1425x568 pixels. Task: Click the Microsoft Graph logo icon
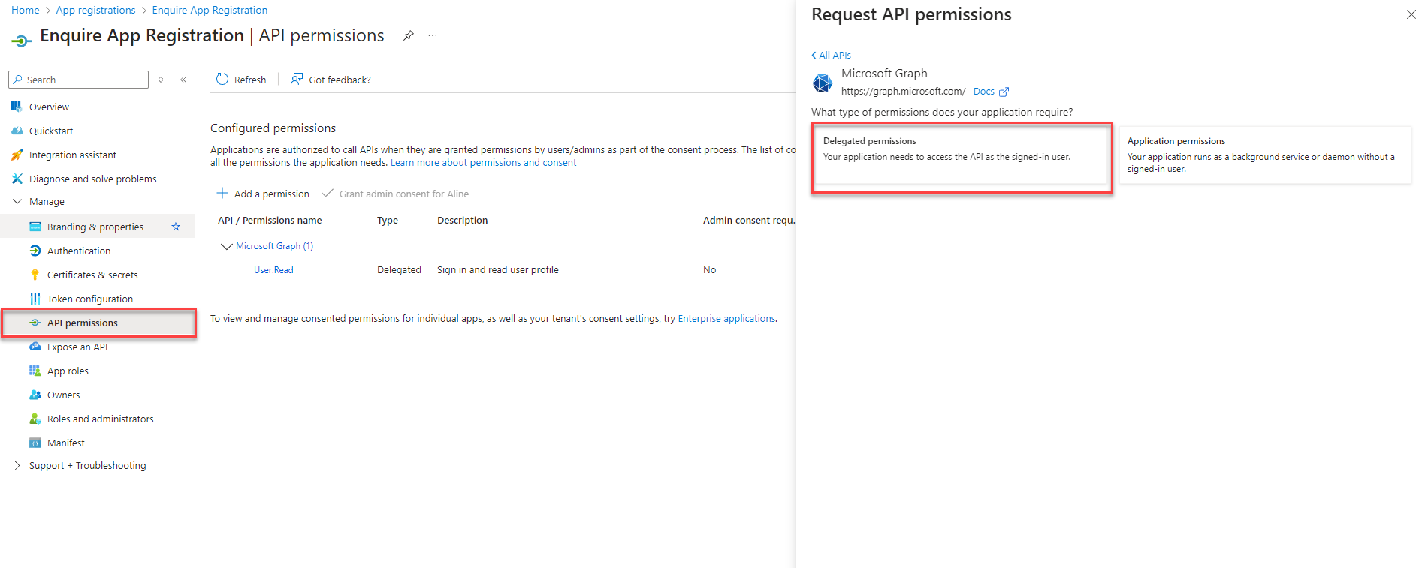823,83
